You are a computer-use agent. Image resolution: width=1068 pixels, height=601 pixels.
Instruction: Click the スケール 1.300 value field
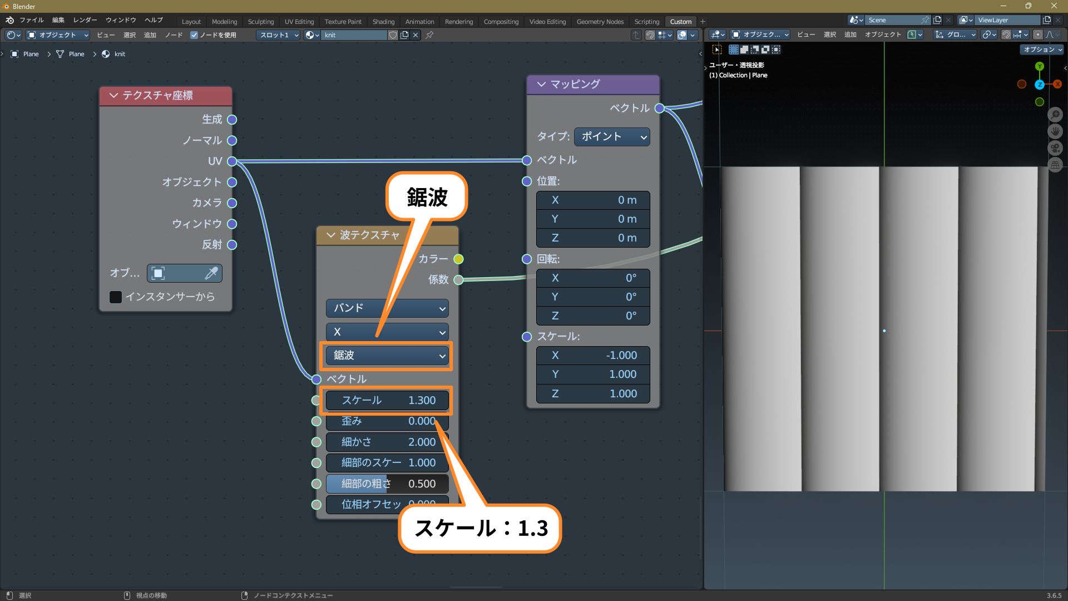(x=387, y=400)
